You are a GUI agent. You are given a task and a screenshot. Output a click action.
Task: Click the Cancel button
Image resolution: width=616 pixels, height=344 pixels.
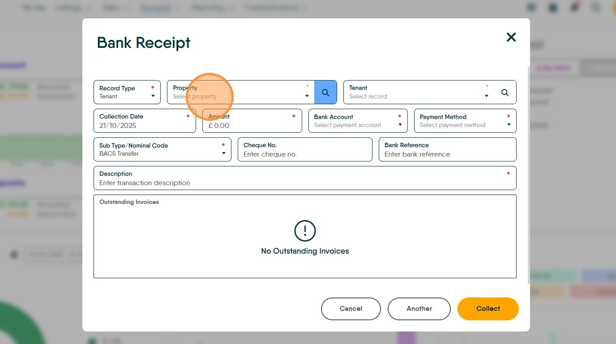coord(351,309)
